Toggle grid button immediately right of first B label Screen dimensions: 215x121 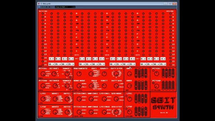[x=82, y=13]
